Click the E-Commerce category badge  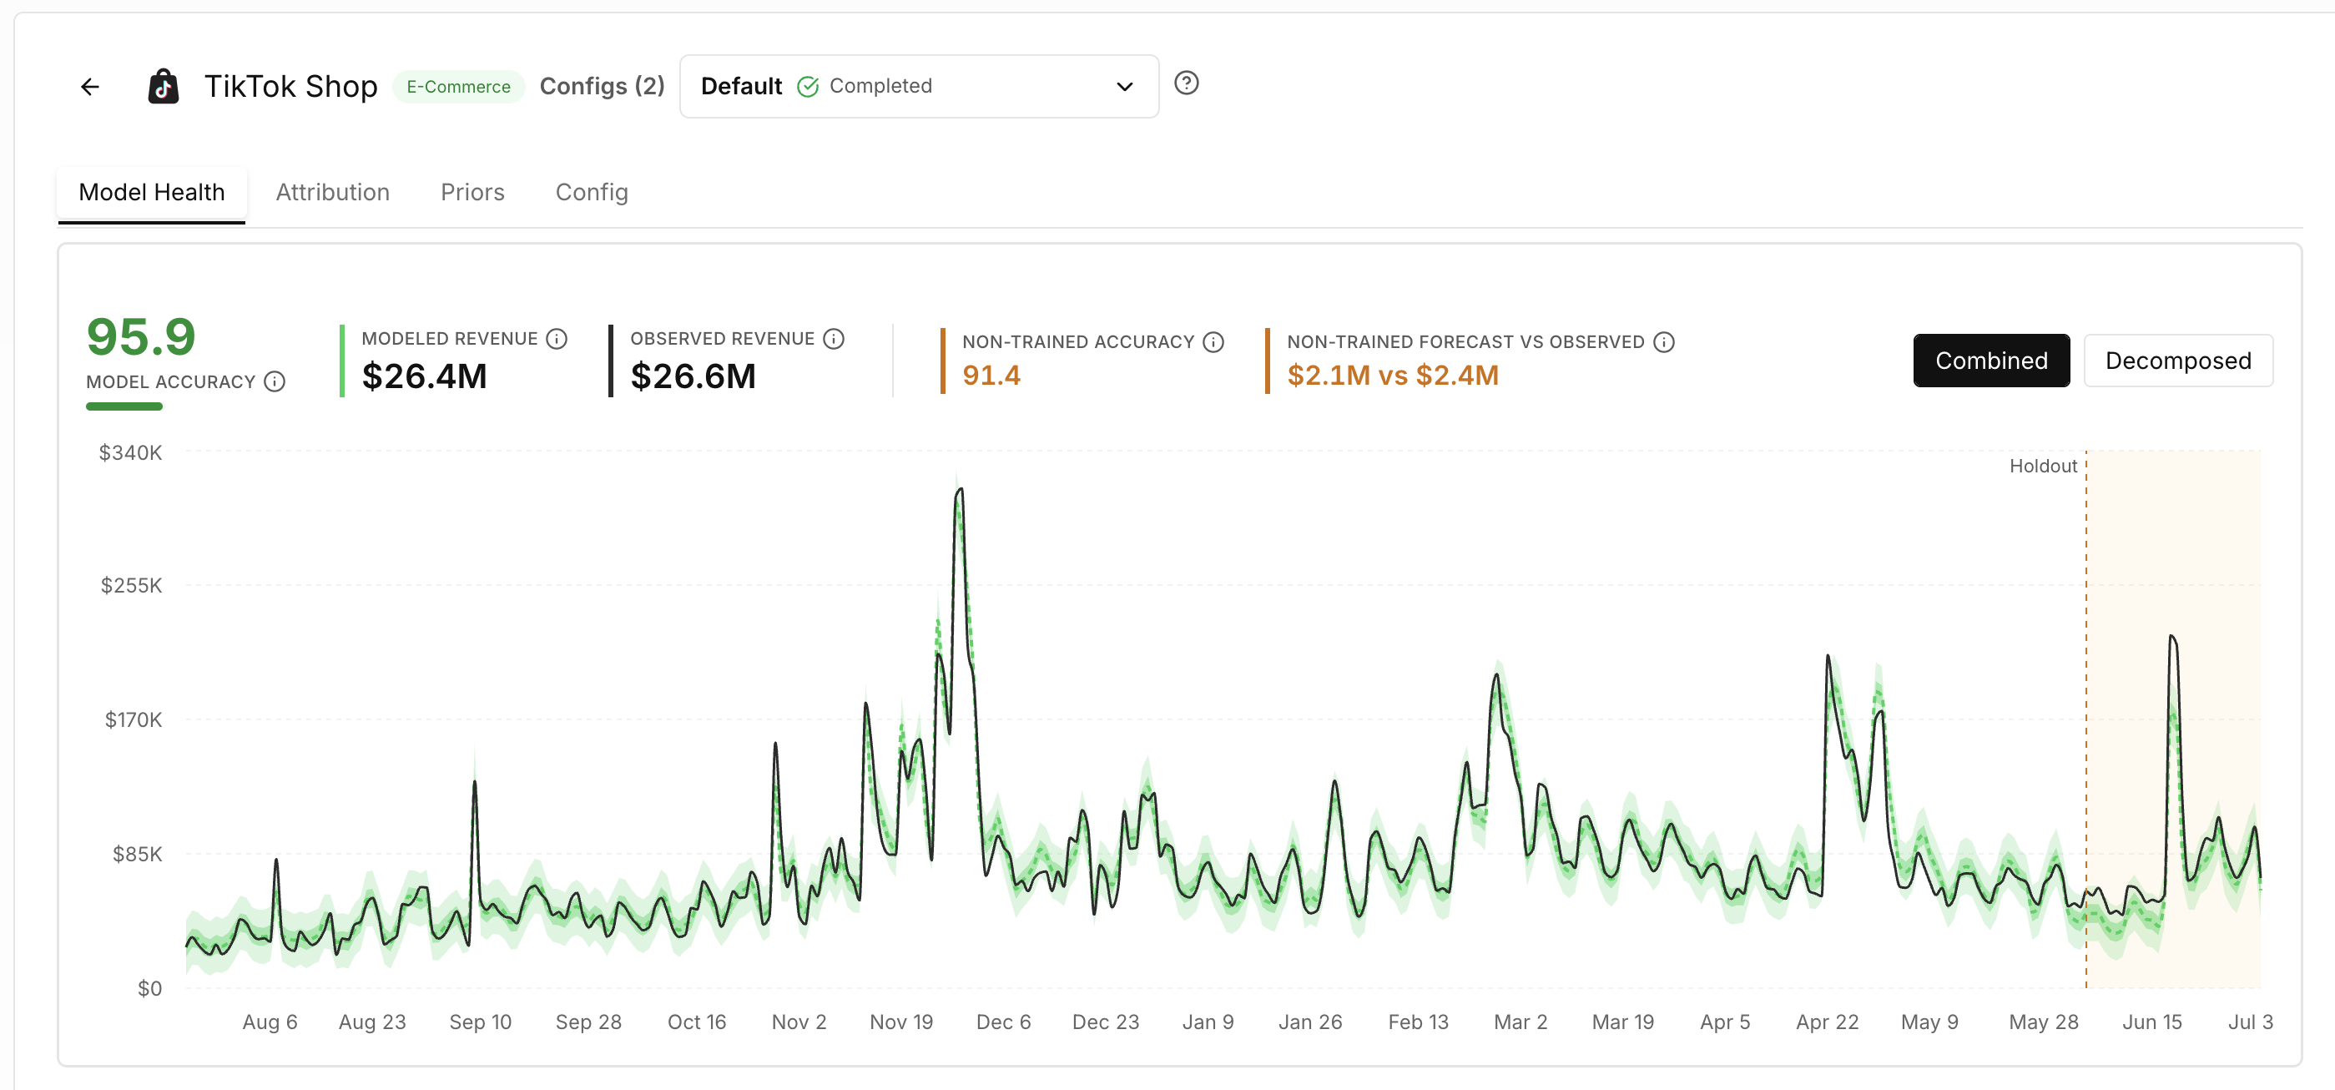458,86
